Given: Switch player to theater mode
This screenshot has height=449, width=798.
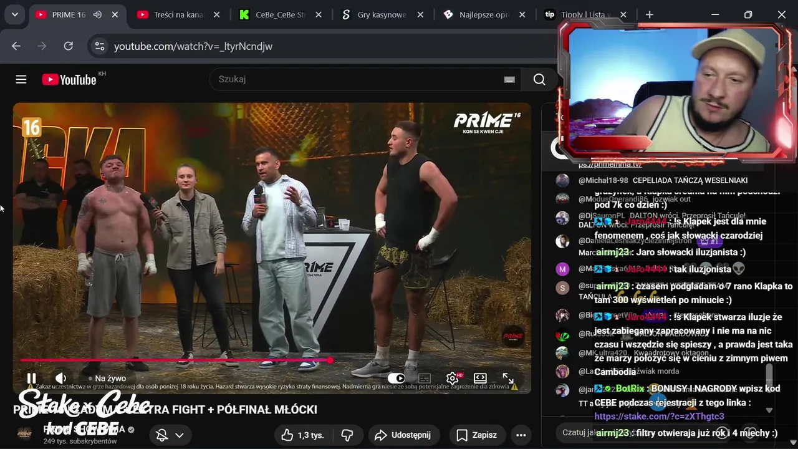Looking at the screenshot, I should pyautogui.click(x=480, y=378).
